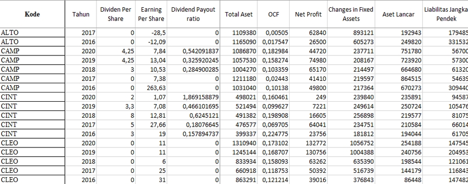Screen dimensions: 468x184
Task: Select the OCF header cell
Action: click(x=273, y=14)
